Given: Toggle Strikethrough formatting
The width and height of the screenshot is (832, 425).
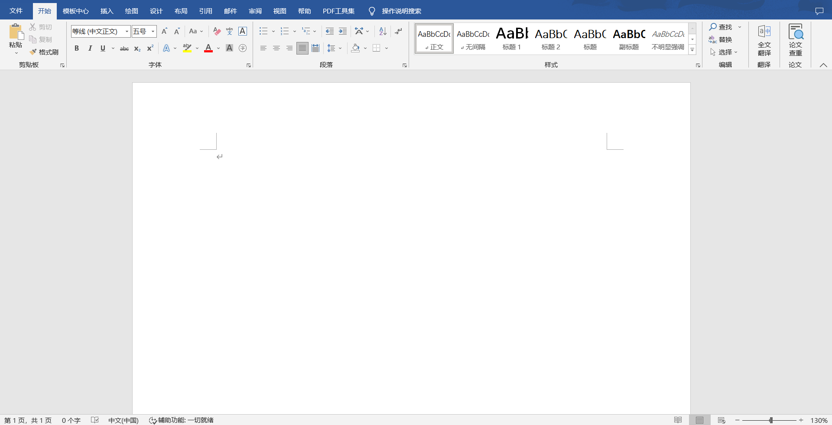Looking at the screenshot, I should click(124, 48).
